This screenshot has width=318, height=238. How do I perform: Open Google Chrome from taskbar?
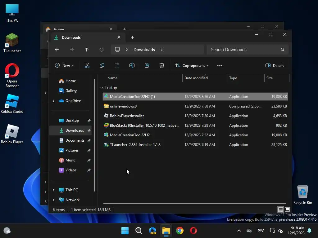[180, 231]
